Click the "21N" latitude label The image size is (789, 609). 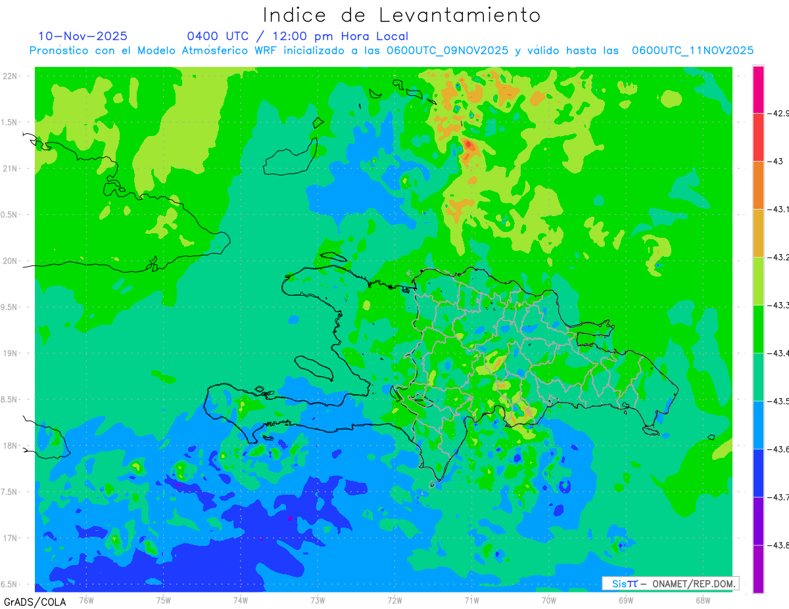pyautogui.click(x=10, y=168)
